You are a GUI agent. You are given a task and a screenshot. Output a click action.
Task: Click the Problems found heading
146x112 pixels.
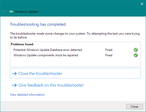click(22, 44)
